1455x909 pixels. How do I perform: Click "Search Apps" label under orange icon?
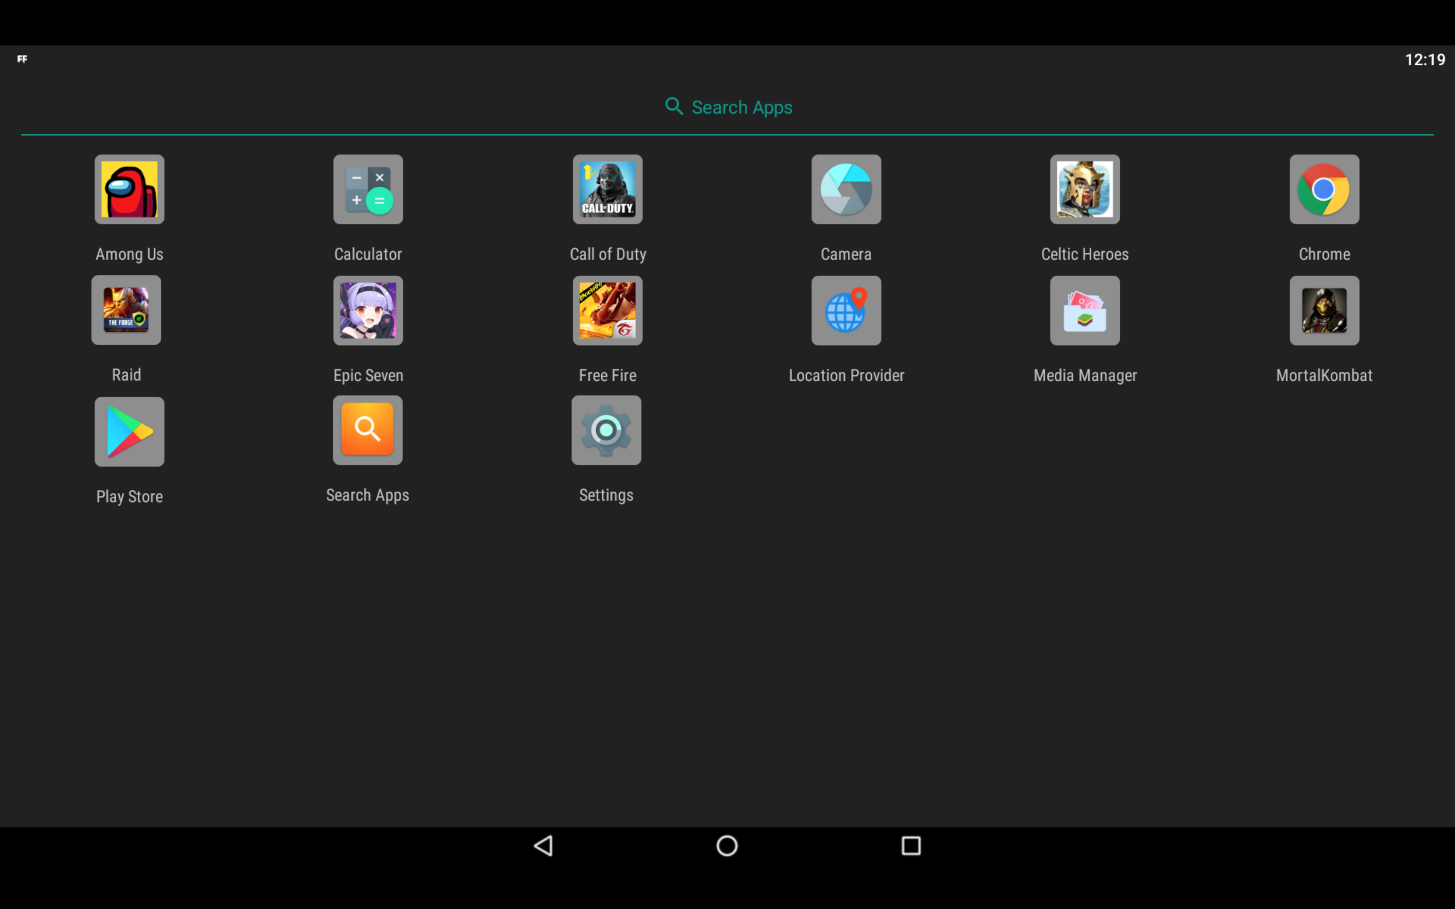point(367,495)
